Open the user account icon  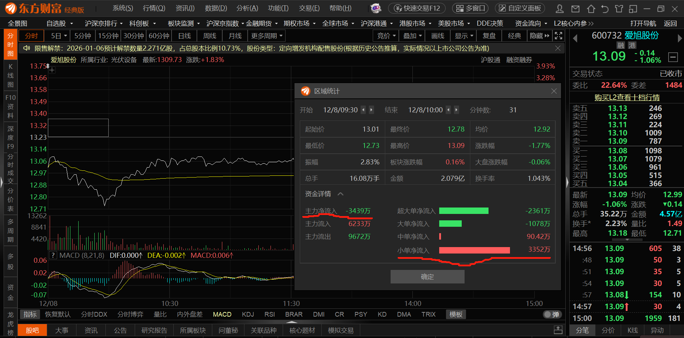(560, 9)
